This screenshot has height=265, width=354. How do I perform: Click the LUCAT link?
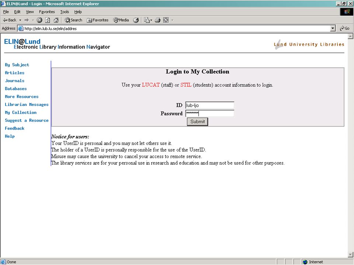tap(150, 85)
